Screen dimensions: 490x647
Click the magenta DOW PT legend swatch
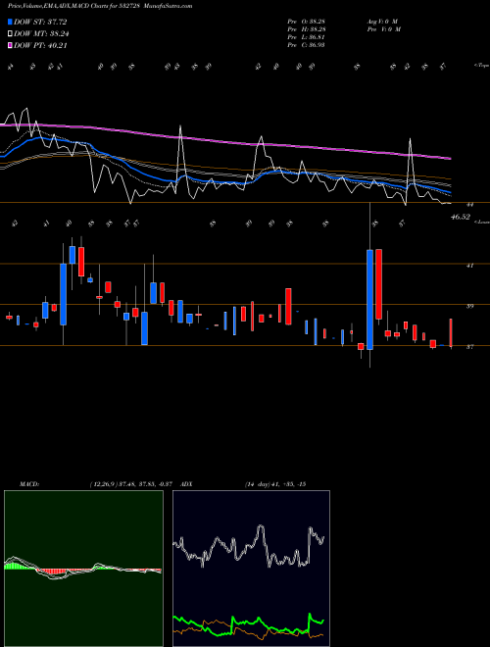10,45
